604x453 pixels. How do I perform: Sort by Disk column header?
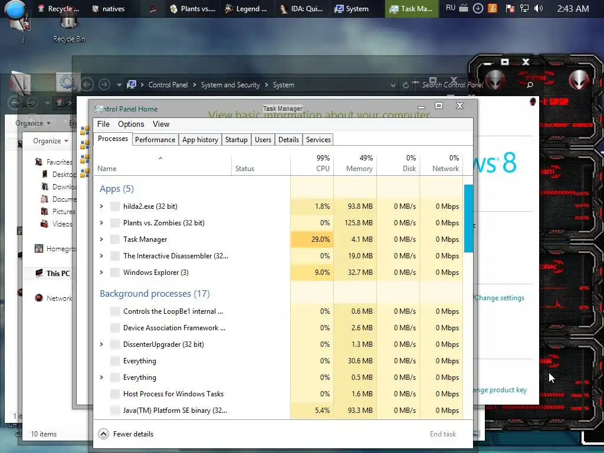pos(398,164)
